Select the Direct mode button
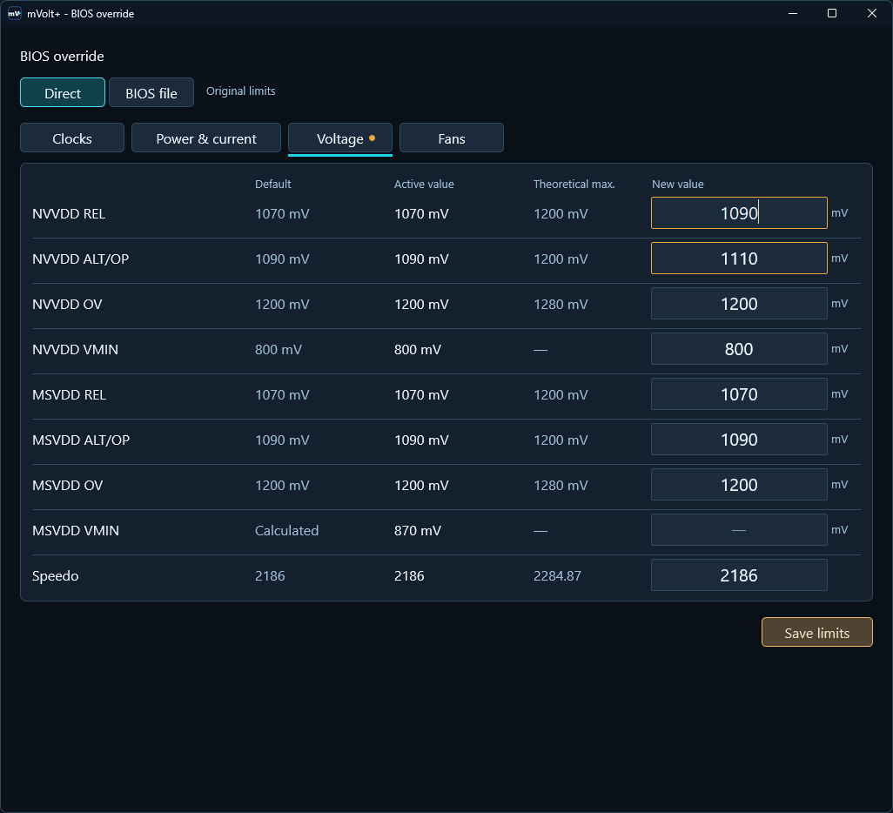 click(63, 92)
